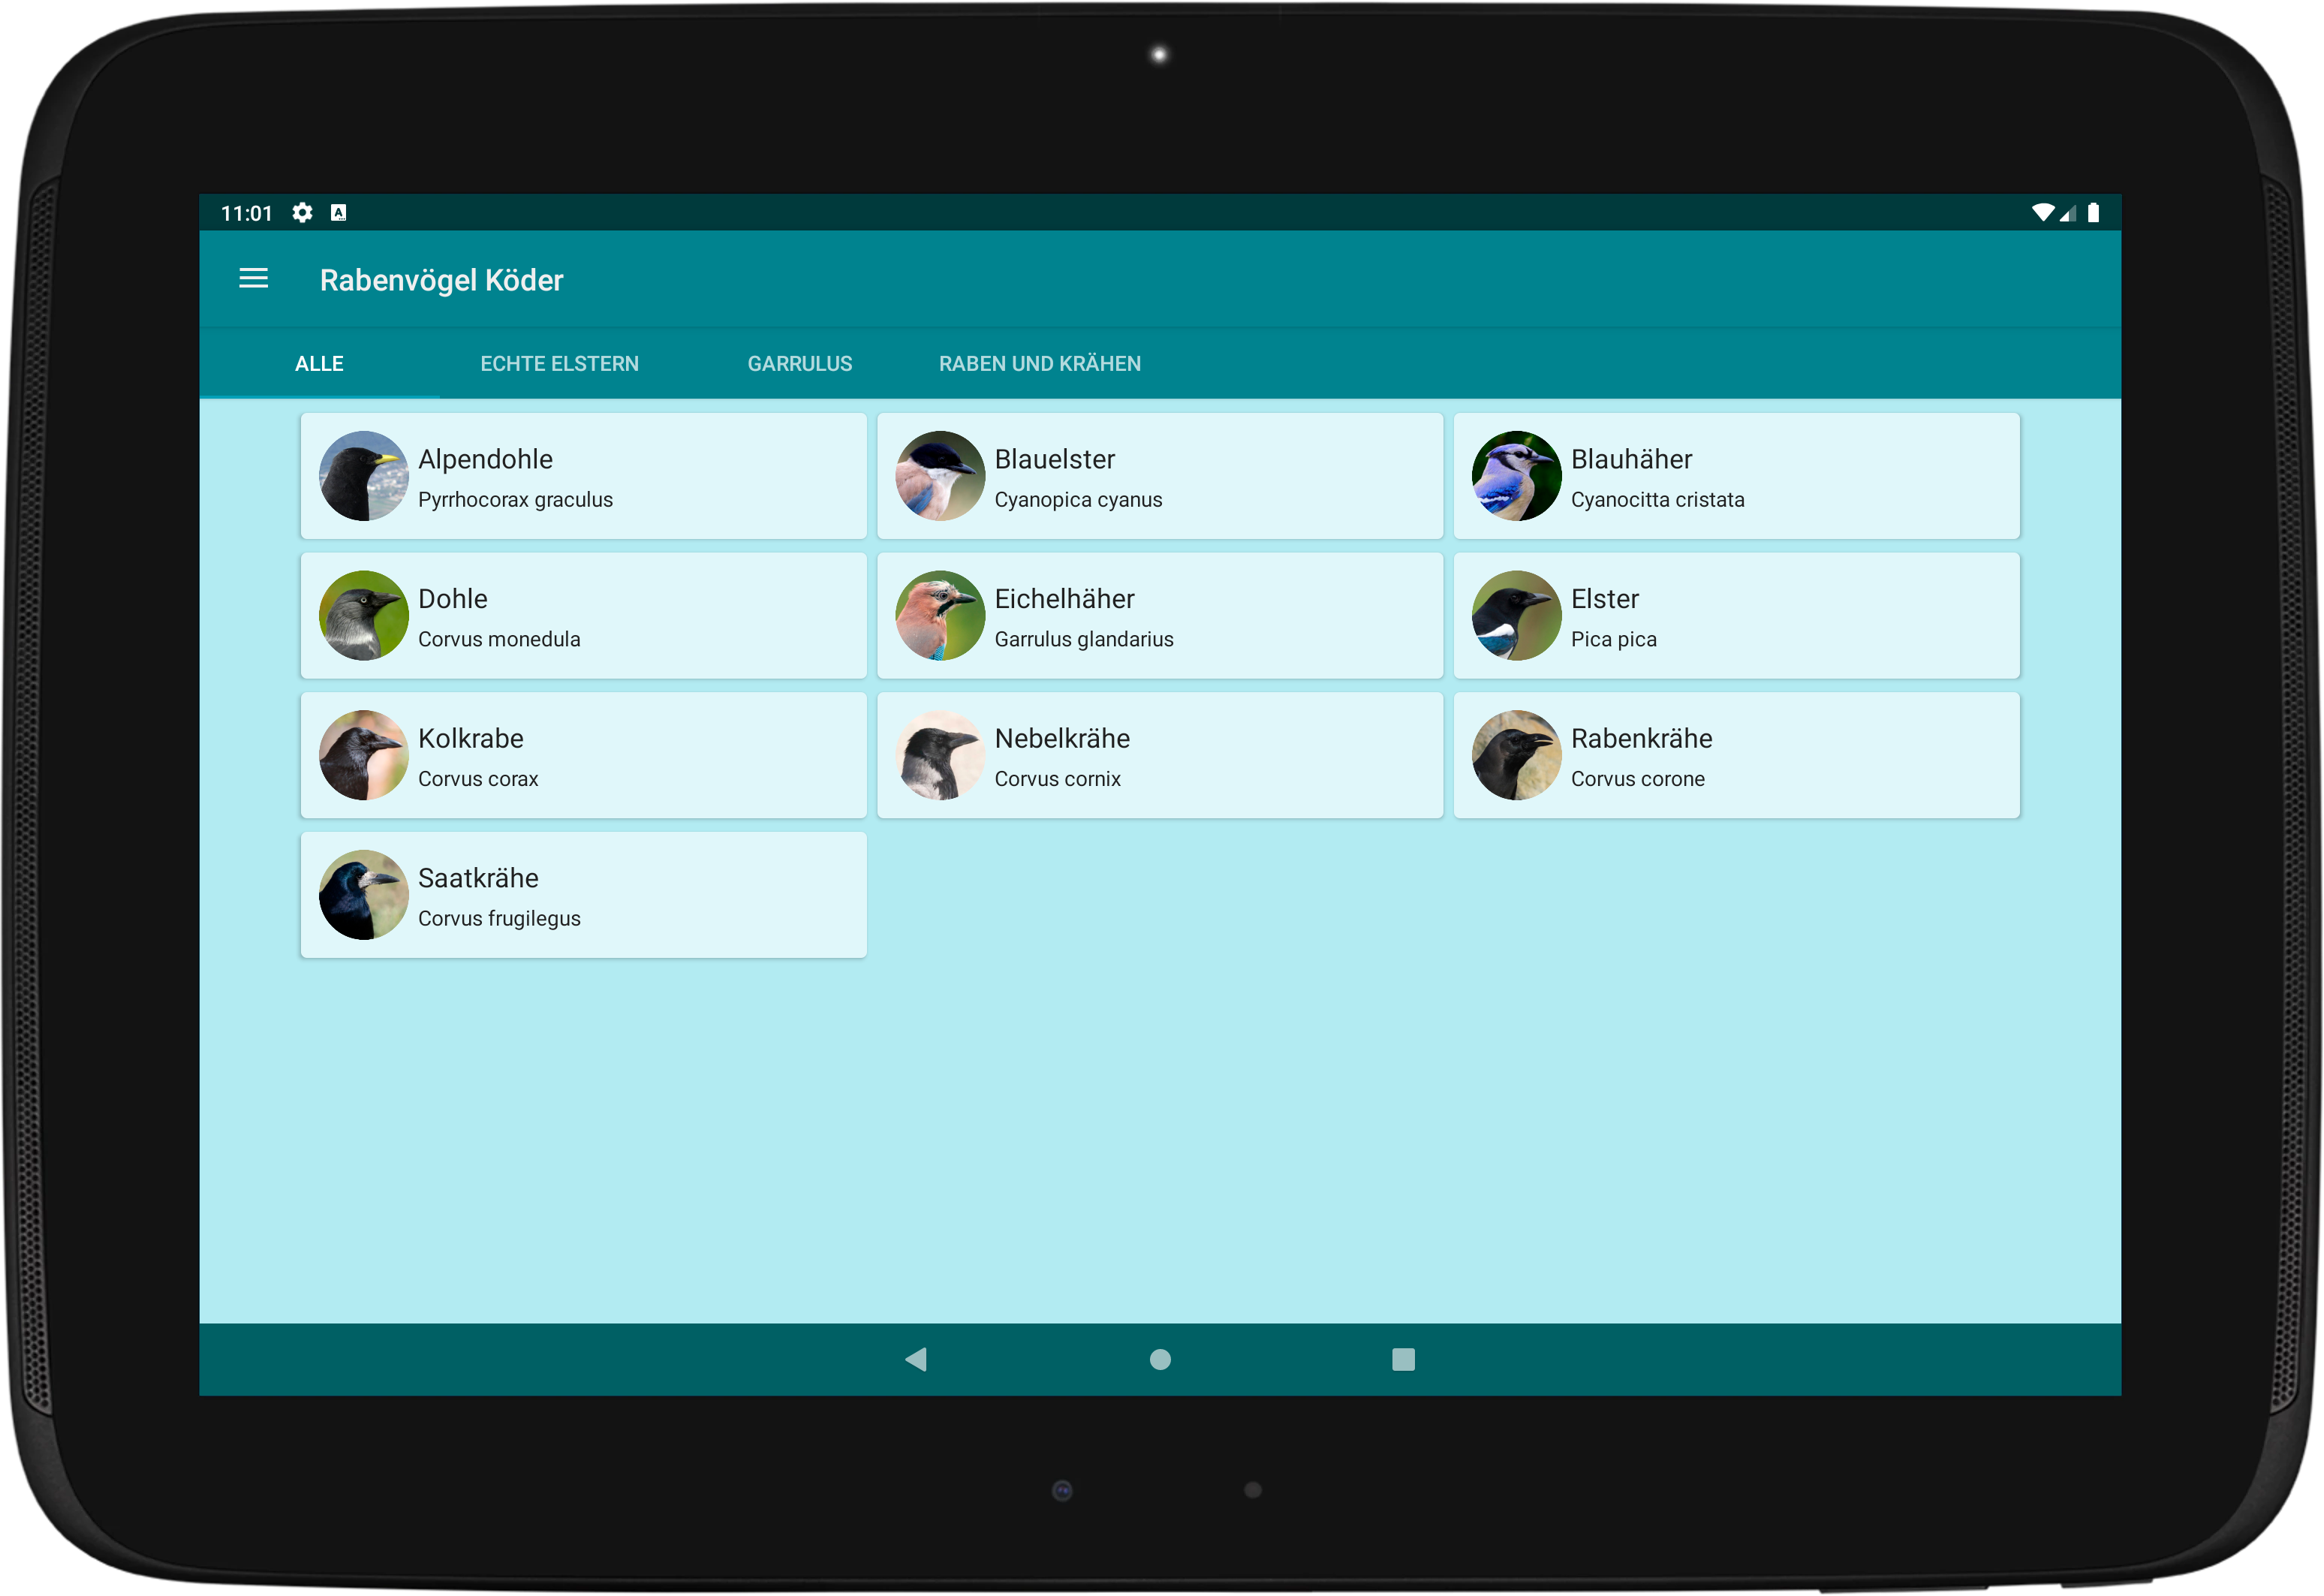Image resolution: width=2324 pixels, height=1596 pixels.
Task: Open the Saatkrähe Corvus frugilegus entry
Action: click(x=583, y=896)
